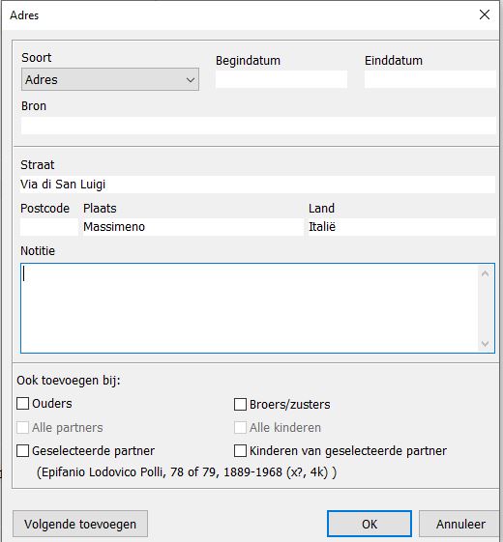Check the Geselecteerde partner checkbox
Image resolution: width=503 pixels, height=542 pixels.
[23, 451]
